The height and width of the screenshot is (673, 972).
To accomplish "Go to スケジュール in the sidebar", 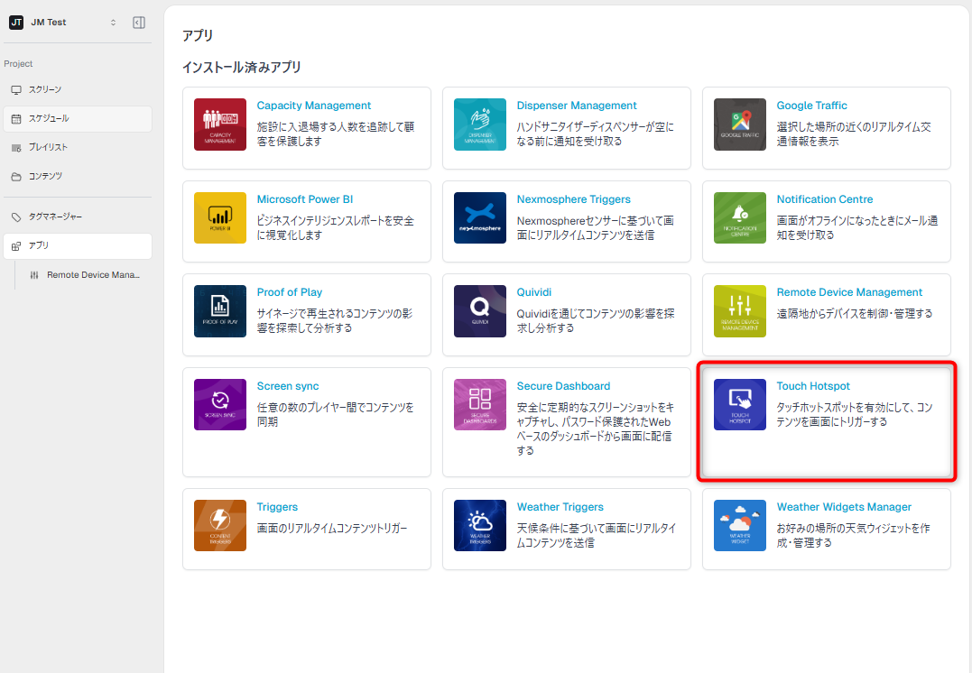I will [x=78, y=119].
